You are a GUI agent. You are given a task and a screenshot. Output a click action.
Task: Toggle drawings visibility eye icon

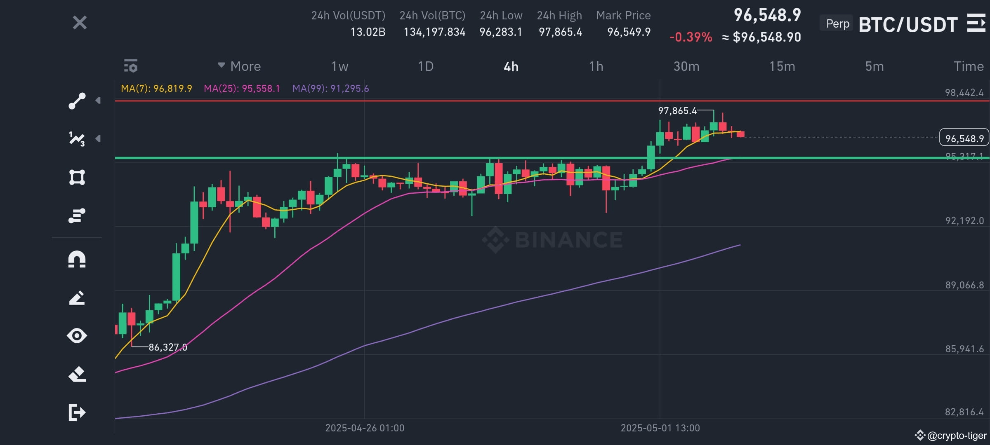pyautogui.click(x=77, y=336)
